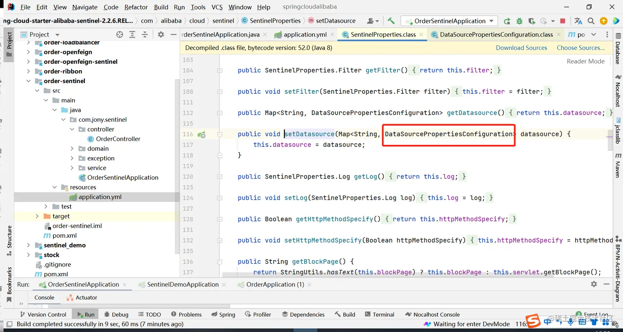
Task: Collapse the order-sentinel module
Action: [28, 81]
